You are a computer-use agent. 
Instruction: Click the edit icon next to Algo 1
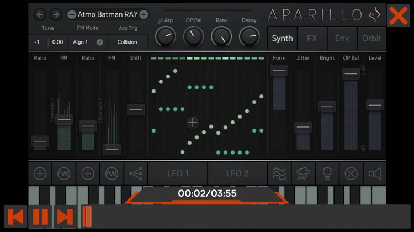point(100,43)
